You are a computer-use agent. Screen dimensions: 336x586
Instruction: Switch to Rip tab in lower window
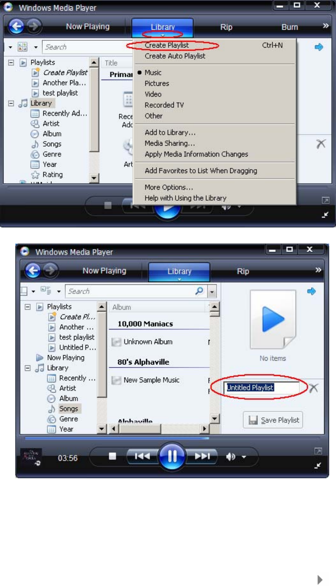243,271
